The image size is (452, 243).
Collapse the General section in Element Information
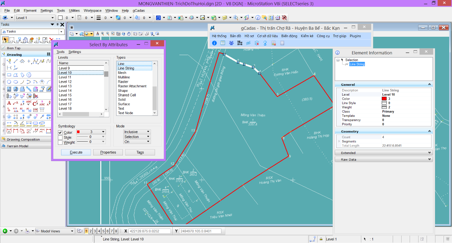(429, 85)
